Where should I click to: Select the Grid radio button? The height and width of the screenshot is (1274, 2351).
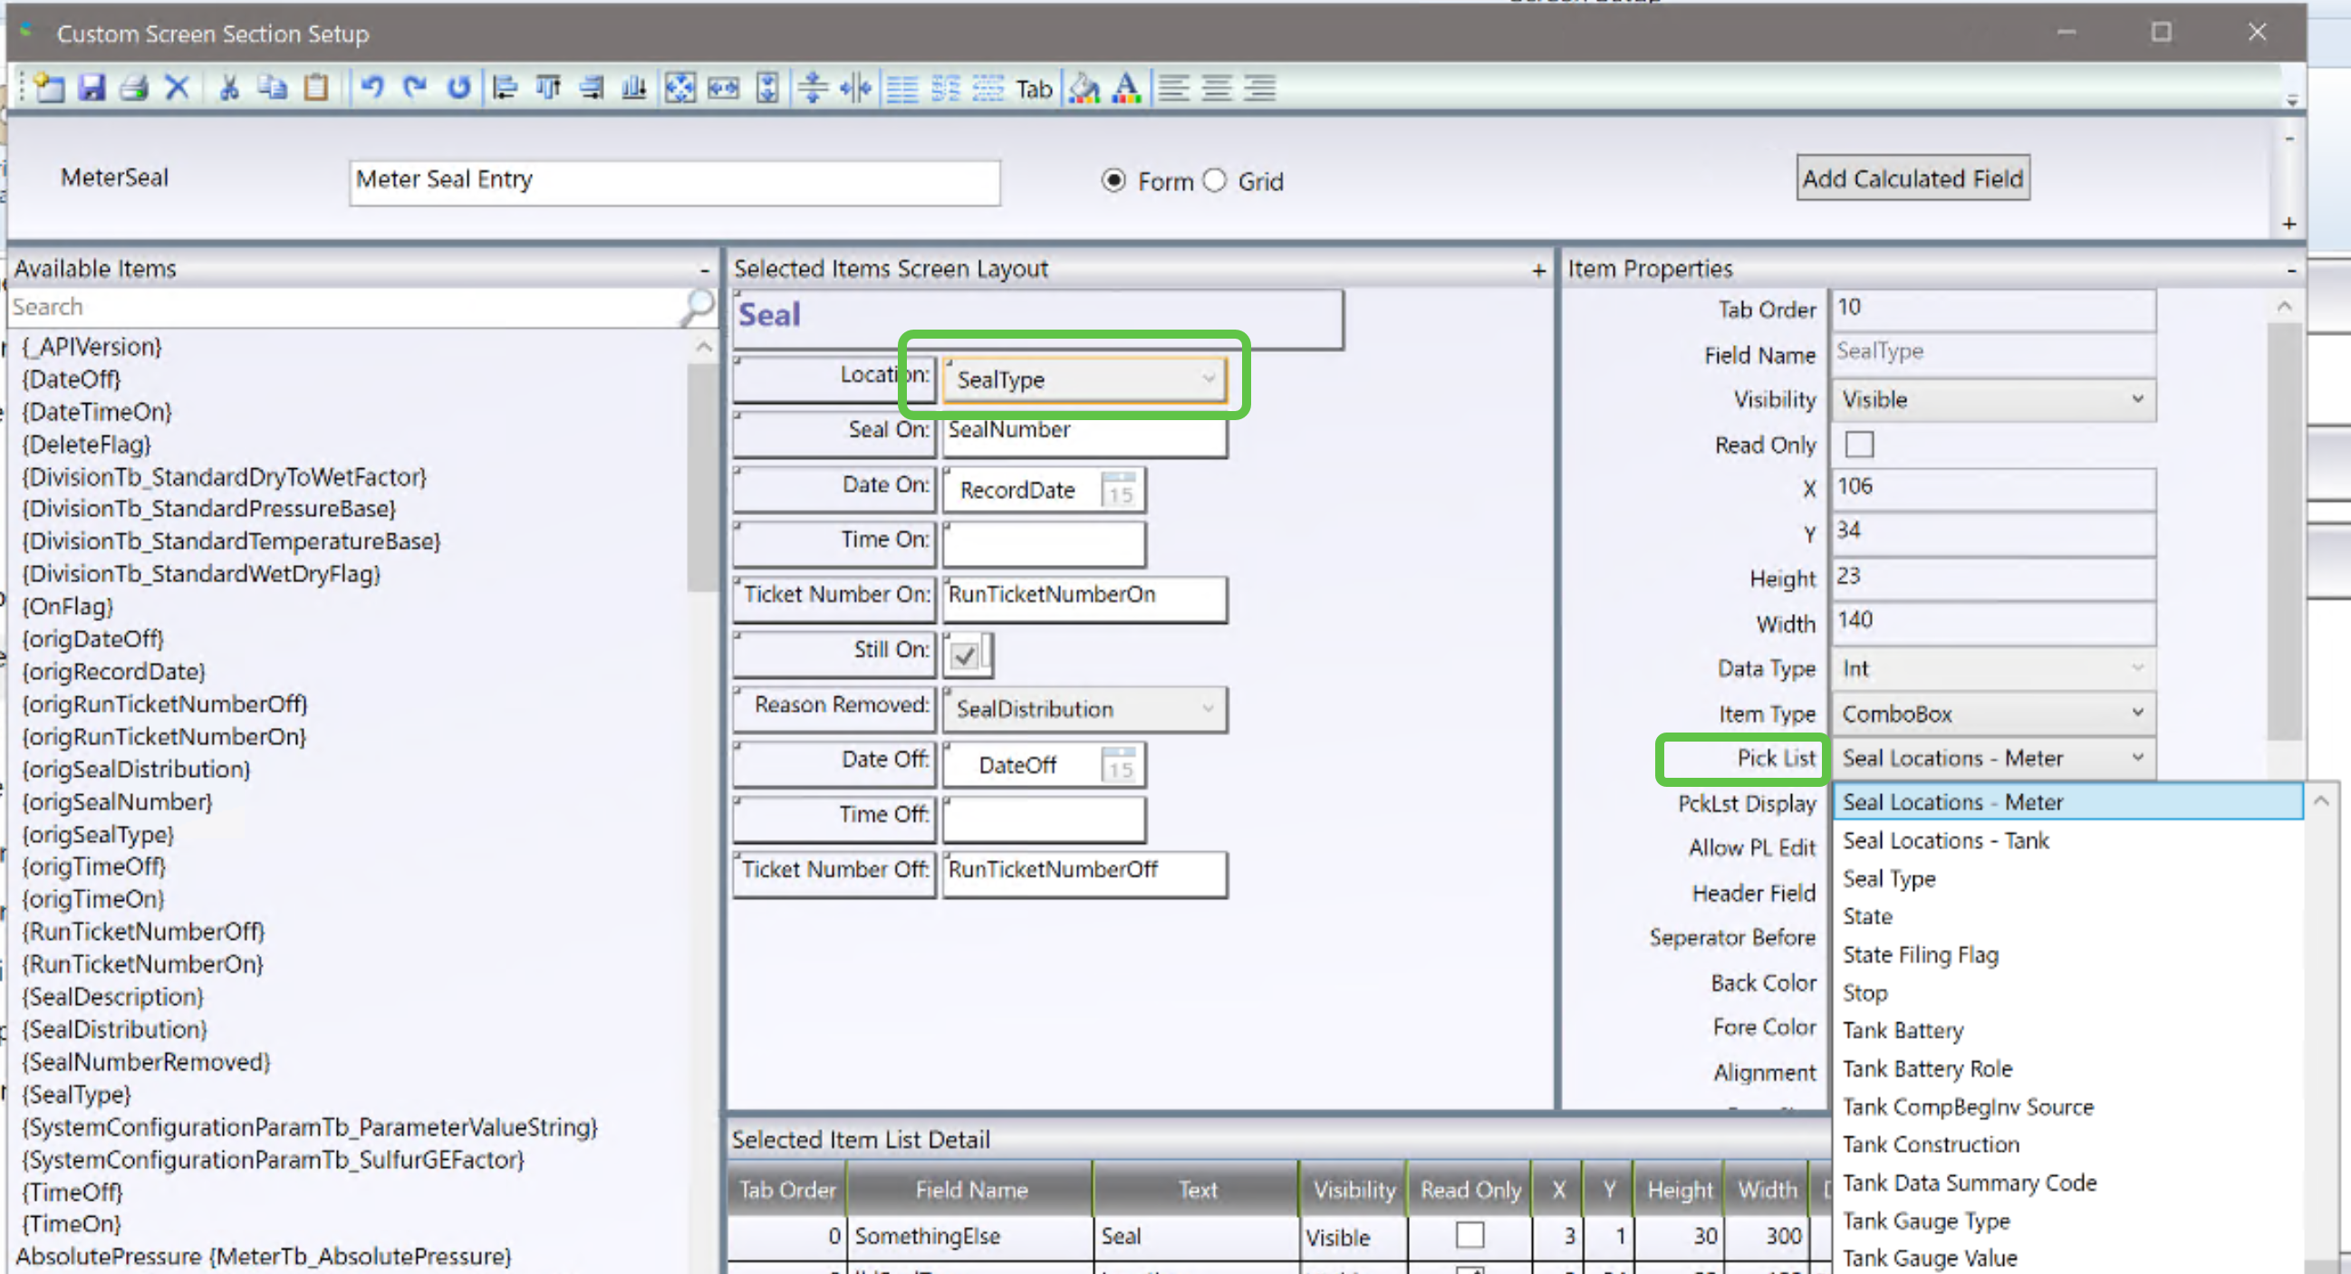(x=1215, y=180)
